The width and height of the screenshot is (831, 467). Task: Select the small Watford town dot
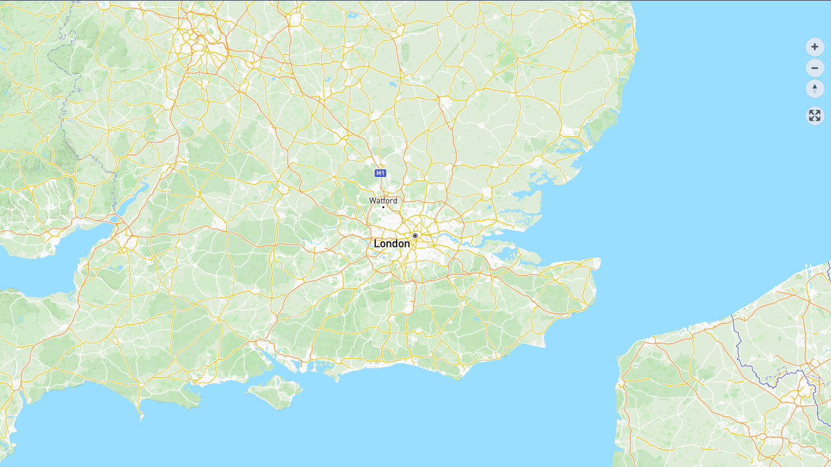coord(383,208)
